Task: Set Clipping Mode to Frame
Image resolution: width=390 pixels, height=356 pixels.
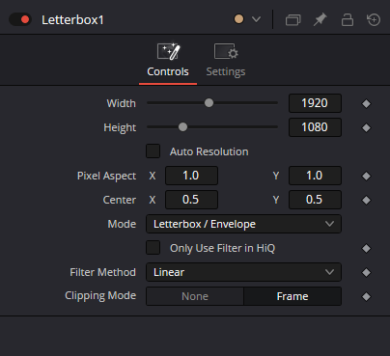Action: point(292,296)
